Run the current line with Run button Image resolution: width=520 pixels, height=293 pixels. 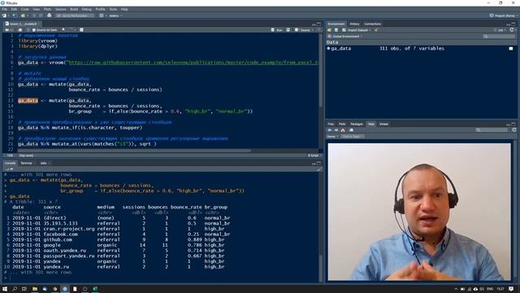[277, 30]
